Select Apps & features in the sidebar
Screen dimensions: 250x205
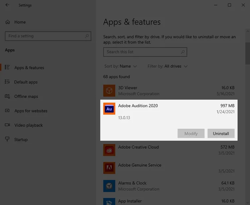29,68
